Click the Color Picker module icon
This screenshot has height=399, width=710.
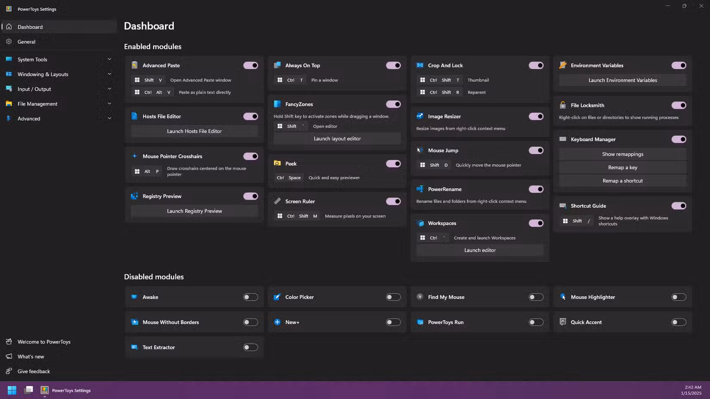(277, 297)
